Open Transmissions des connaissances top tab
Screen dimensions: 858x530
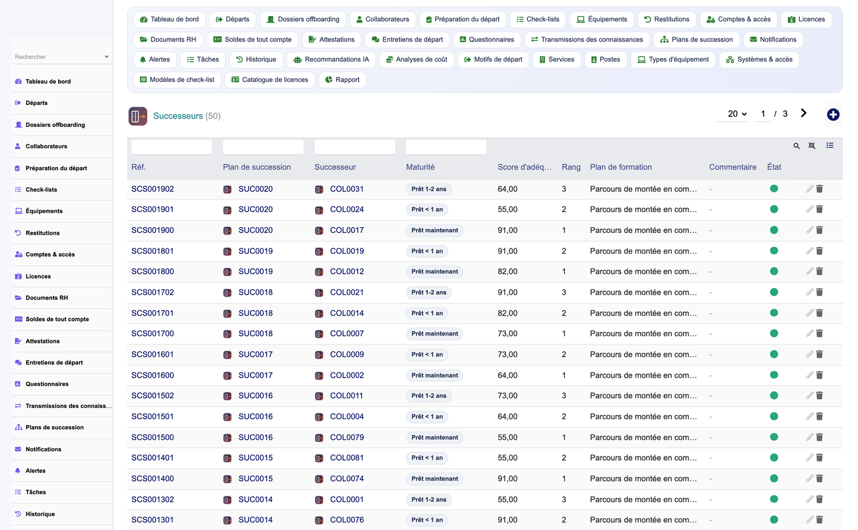tap(587, 40)
